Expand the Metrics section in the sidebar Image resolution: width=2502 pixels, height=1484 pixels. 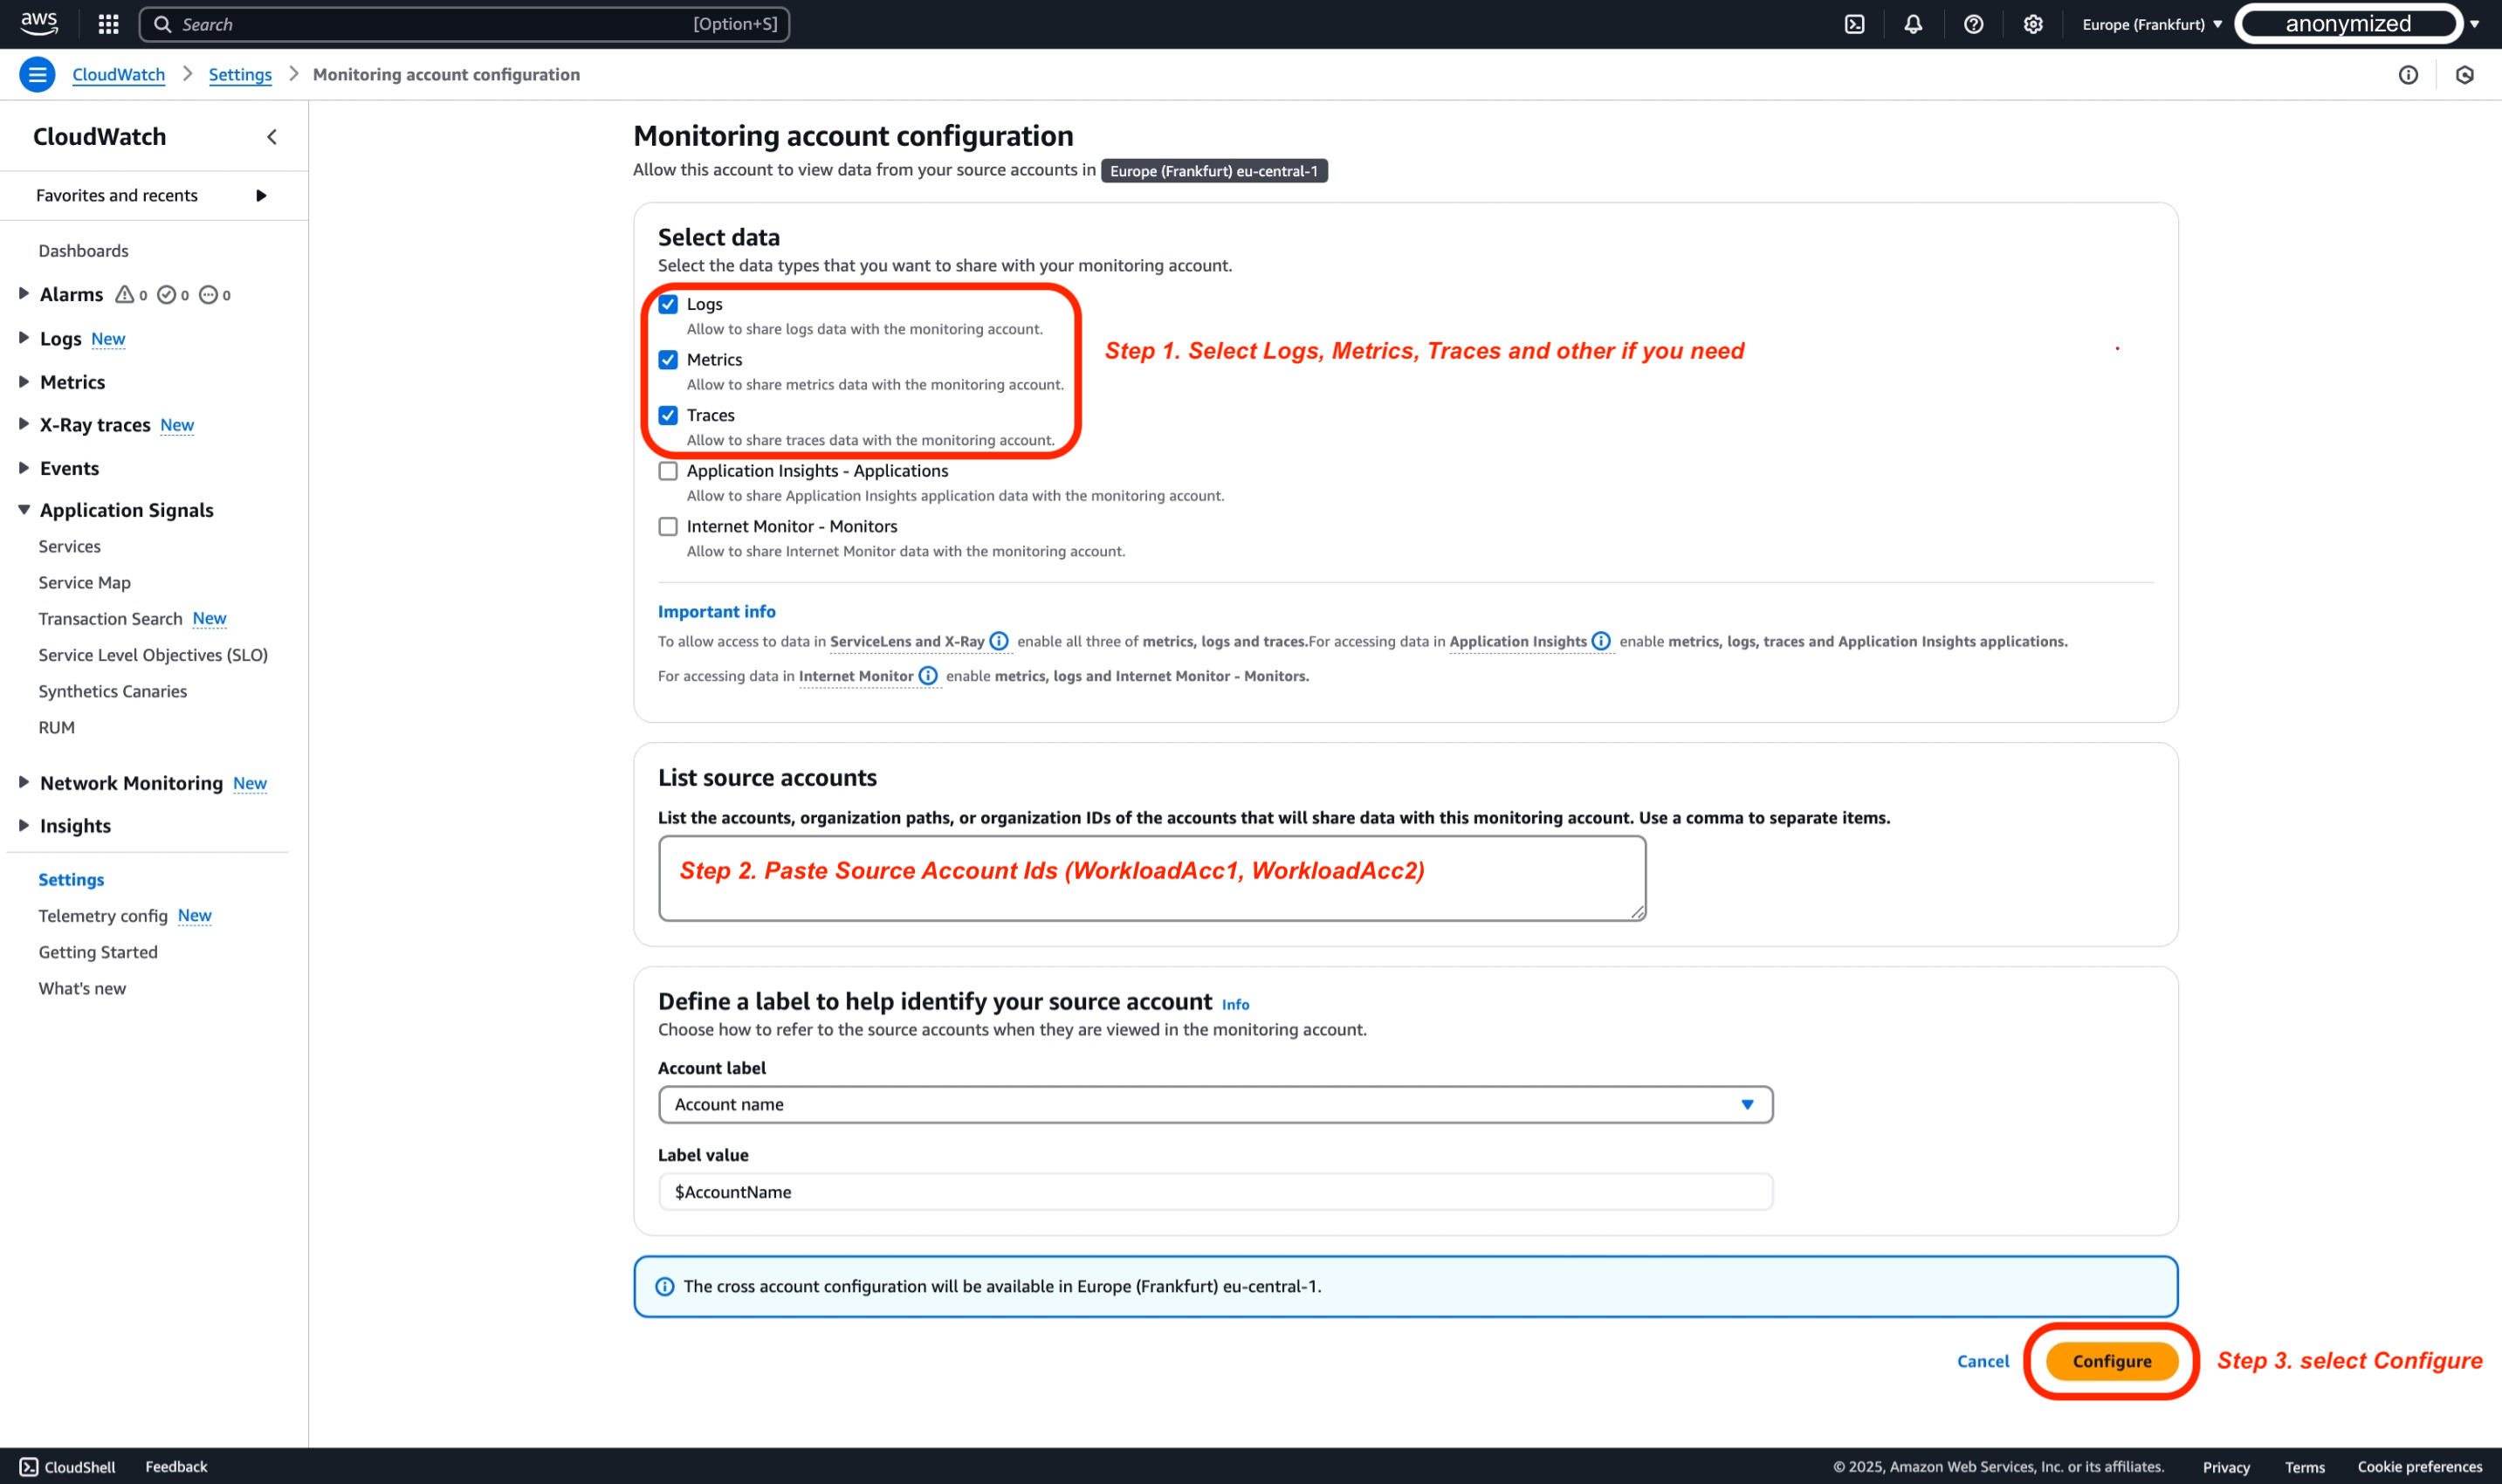point(24,381)
